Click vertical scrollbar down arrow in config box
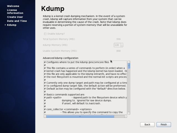Viewport: 177px width, 133px height. [129, 113]
